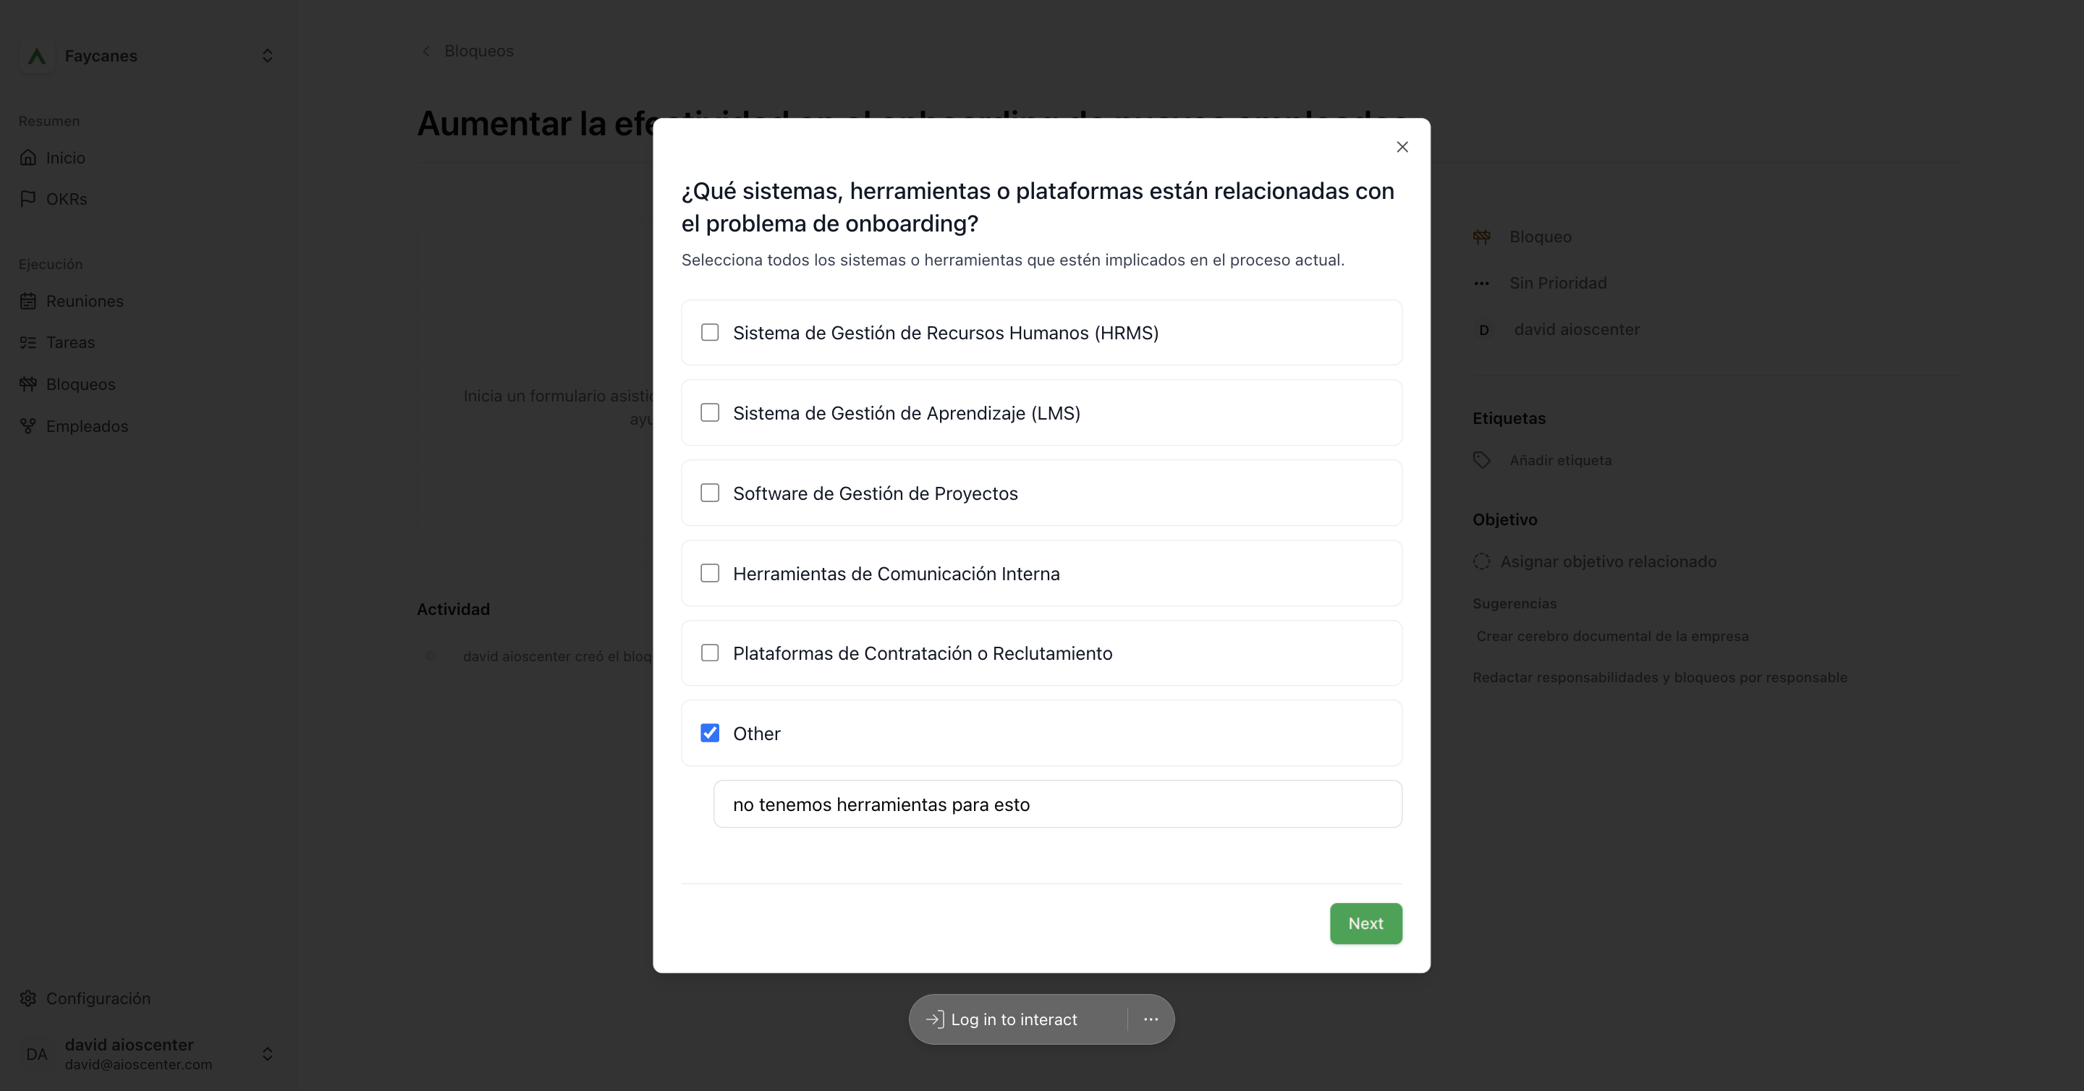The height and width of the screenshot is (1091, 2084).
Task: Click the Bloqueos barrier icon in sidebar
Action: [x=28, y=383]
